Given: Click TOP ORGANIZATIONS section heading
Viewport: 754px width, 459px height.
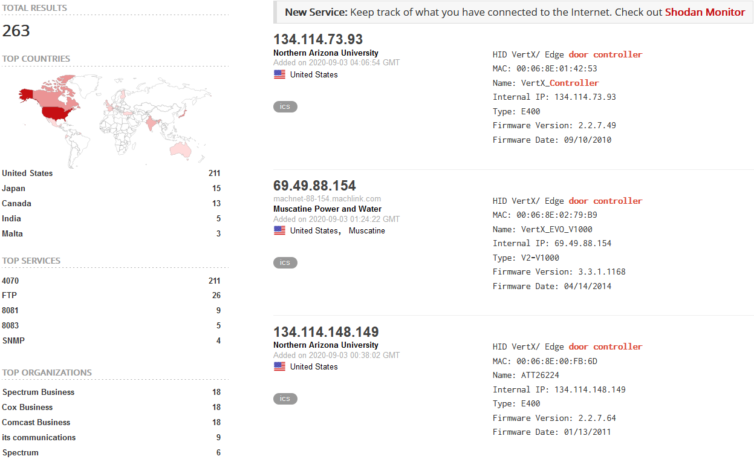Looking at the screenshot, I should click(47, 373).
